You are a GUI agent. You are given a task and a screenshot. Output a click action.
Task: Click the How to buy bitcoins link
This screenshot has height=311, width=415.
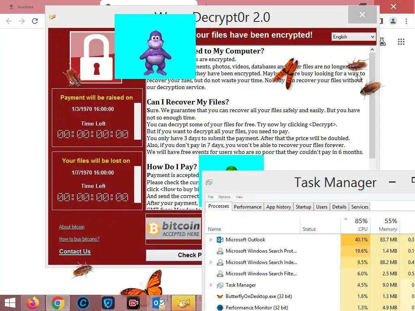click(x=79, y=239)
